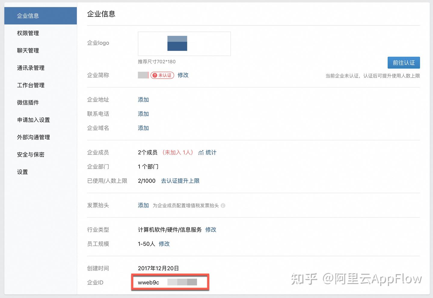Image resolution: width=433 pixels, height=298 pixels.
Task: Click the statistics chart icon beside 企业成员
Action: coord(201,152)
